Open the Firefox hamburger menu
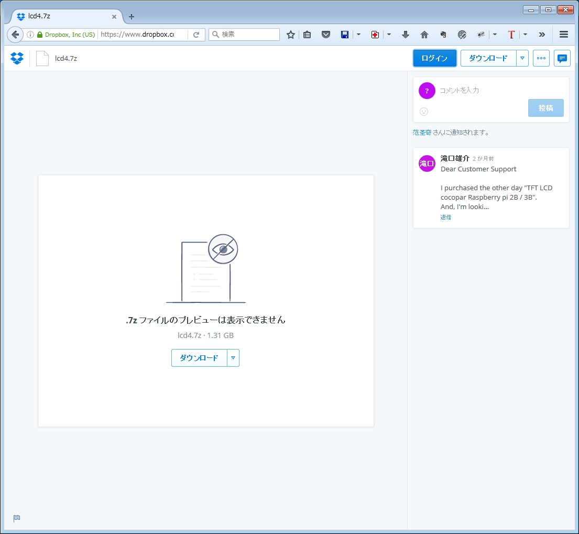 564,35
